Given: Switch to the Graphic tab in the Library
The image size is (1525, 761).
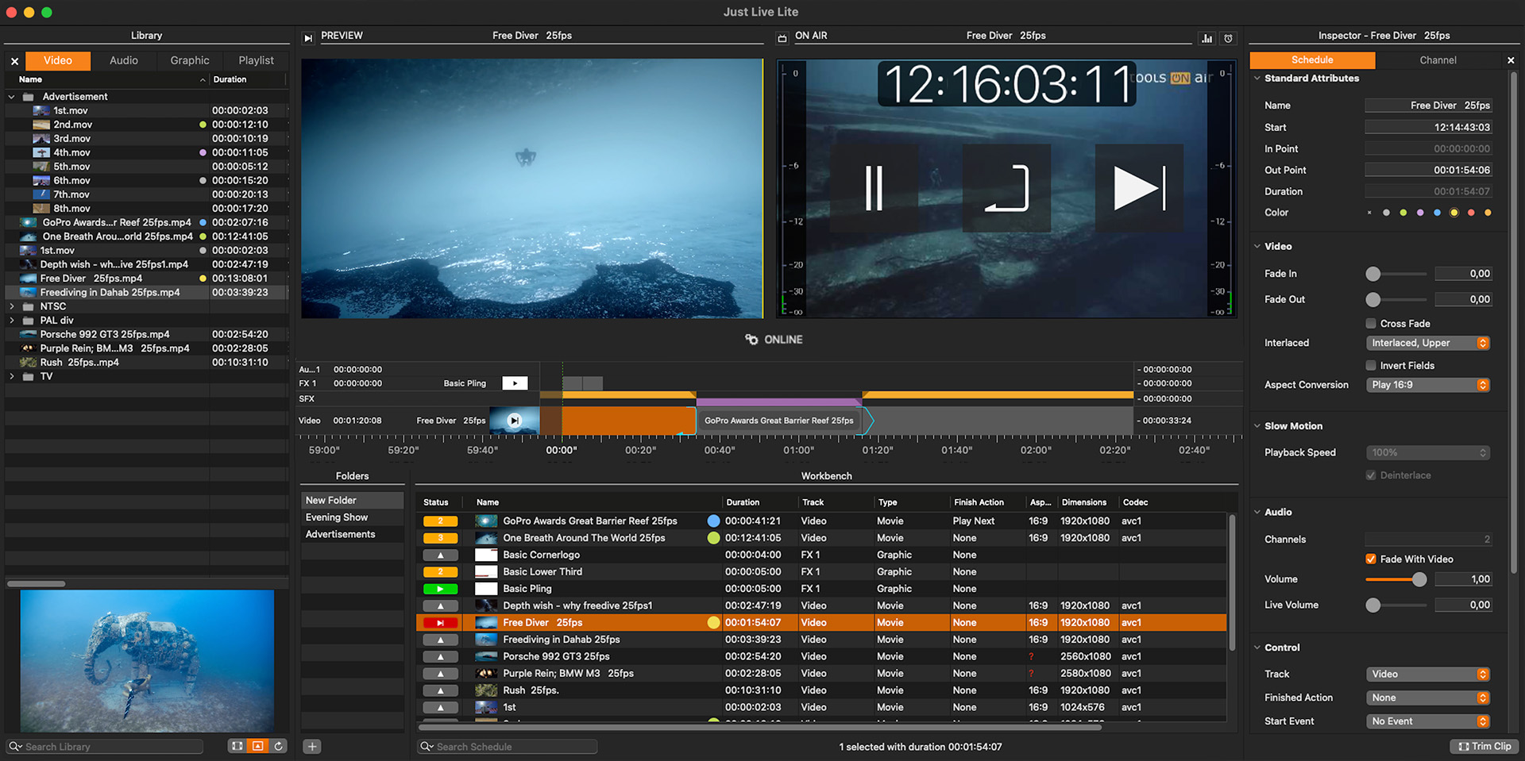Looking at the screenshot, I should click(189, 60).
